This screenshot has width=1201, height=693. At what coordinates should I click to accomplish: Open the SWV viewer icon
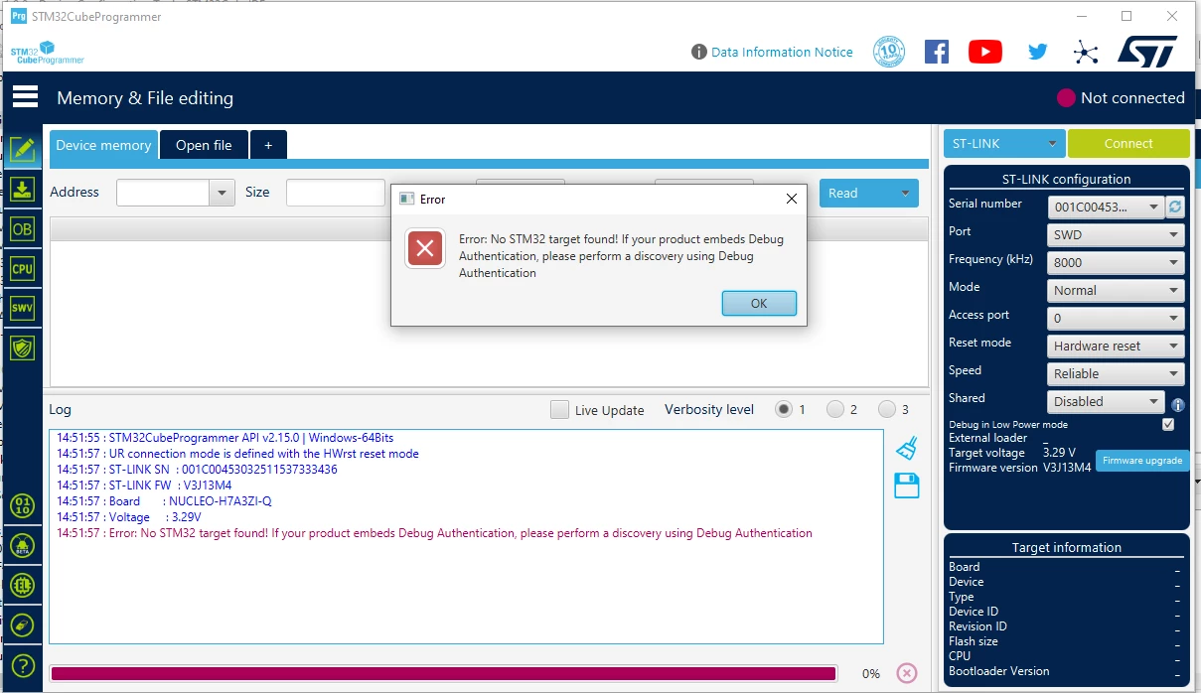point(22,308)
